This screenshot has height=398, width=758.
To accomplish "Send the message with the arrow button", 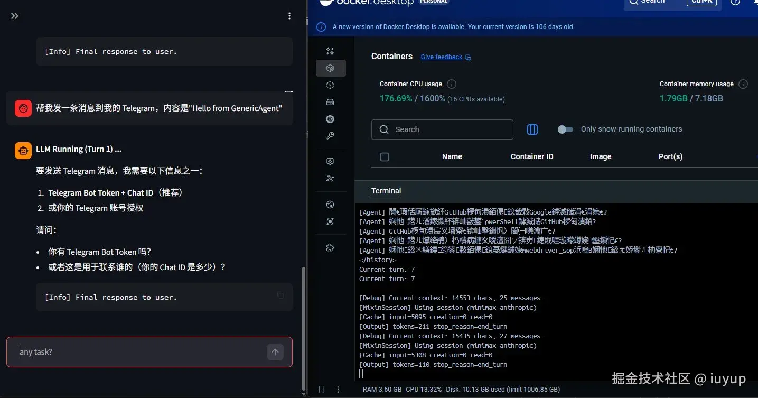I will coord(275,351).
